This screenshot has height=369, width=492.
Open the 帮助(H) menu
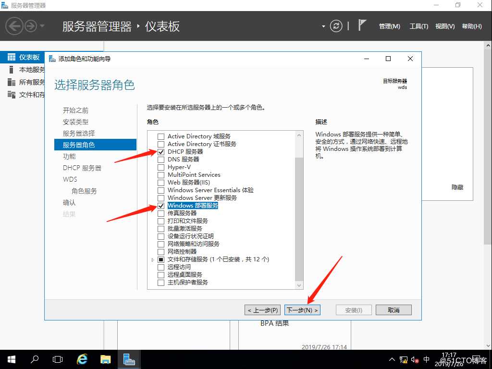[x=472, y=26]
